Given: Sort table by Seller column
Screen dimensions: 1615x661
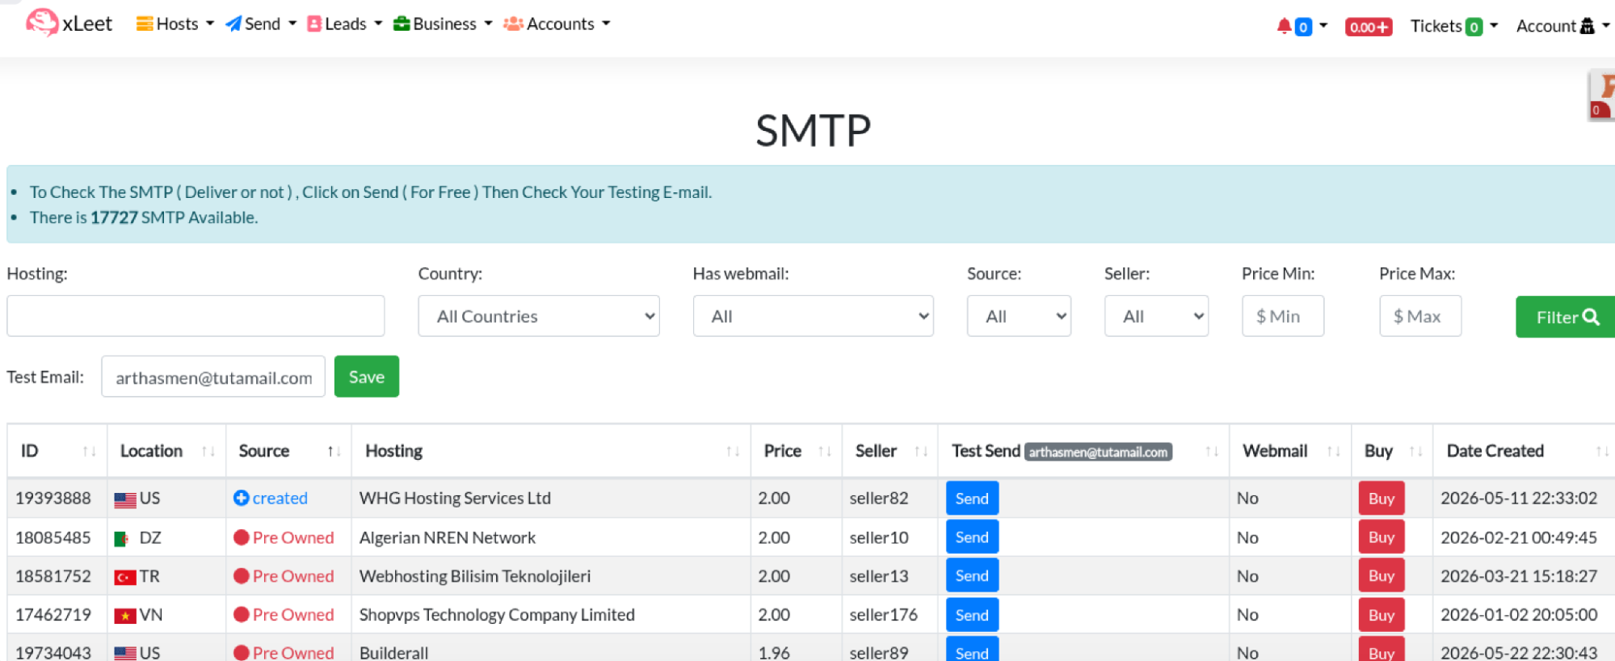Looking at the screenshot, I should click(x=890, y=451).
